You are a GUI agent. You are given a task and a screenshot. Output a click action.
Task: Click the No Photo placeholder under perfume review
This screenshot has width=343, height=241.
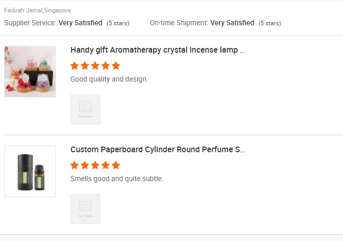coord(85,209)
